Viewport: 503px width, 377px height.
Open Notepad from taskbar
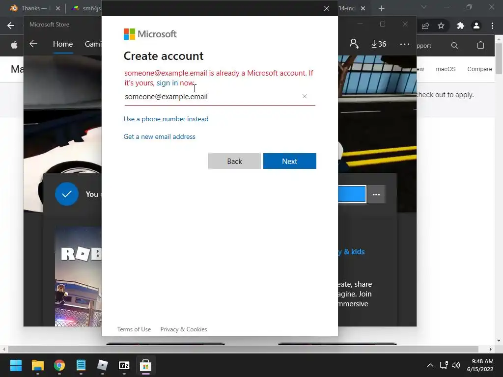[x=81, y=365]
